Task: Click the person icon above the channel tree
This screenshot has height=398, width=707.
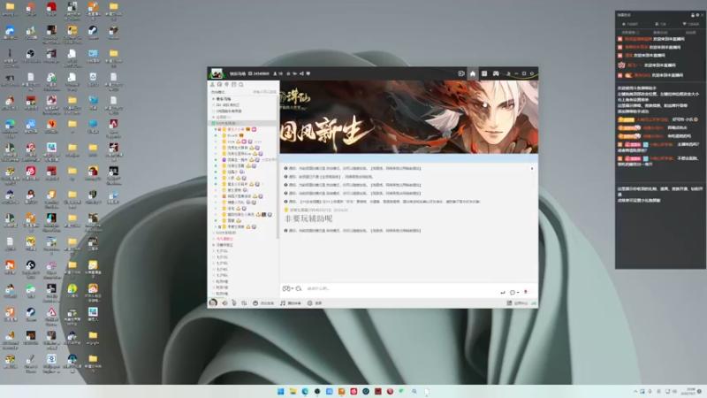Action: coord(212,84)
